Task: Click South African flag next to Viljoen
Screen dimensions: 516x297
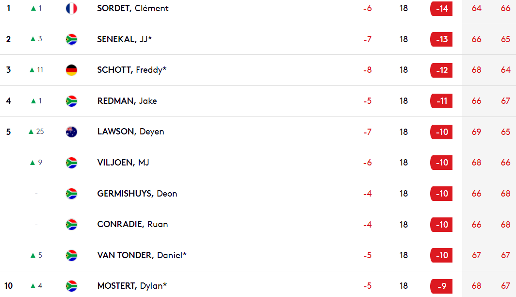Action: (71, 163)
